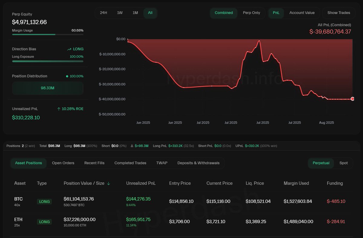Switch positions to Spot view
This screenshot has width=363, height=238.
[344, 163]
